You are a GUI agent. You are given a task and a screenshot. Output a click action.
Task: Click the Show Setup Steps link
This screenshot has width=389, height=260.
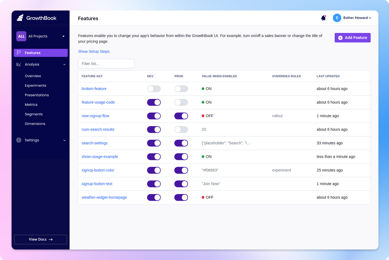pos(94,51)
